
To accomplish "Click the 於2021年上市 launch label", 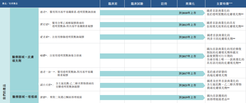I will coord(188,86).
